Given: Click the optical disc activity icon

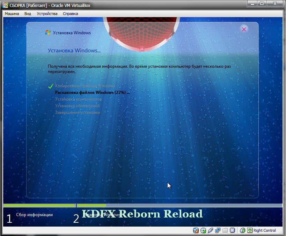Looking at the screenshot, I should (203, 230).
